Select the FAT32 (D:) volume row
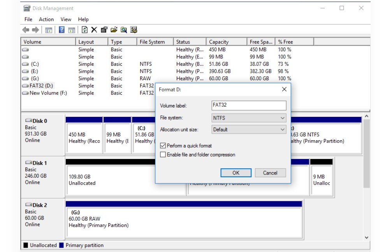This screenshot has width=387, height=252. [88, 86]
